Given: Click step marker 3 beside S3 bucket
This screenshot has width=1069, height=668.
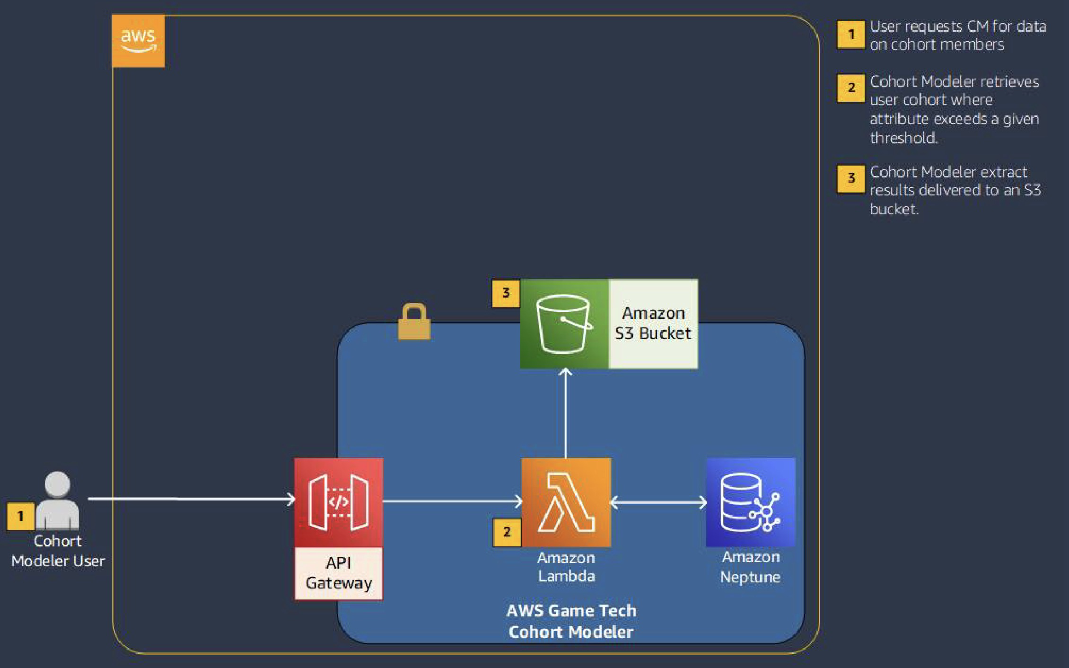Looking at the screenshot, I should 506,293.
